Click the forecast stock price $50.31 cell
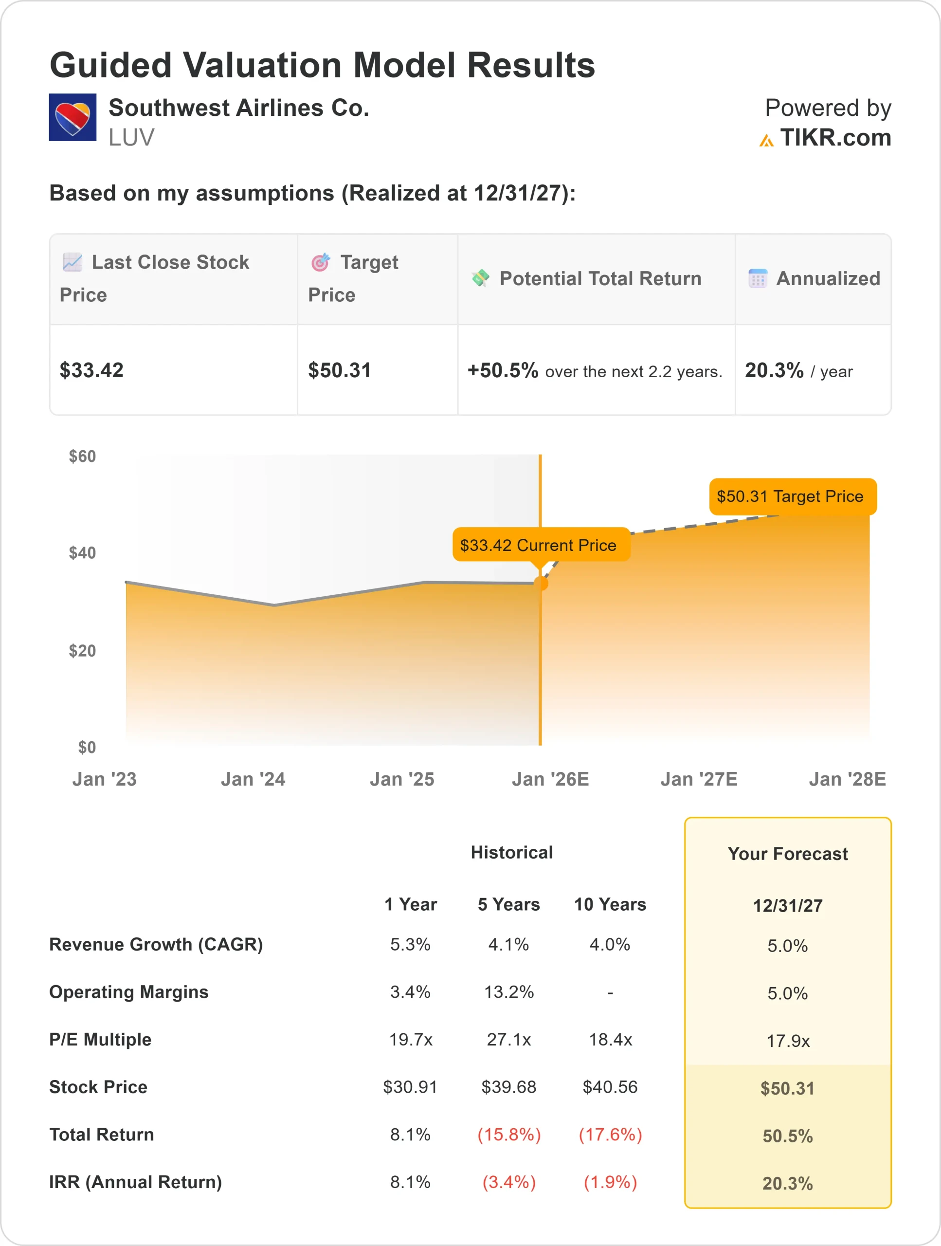Image resolution: width=941 pixels, height=1246 pixels. [787, 1088]
